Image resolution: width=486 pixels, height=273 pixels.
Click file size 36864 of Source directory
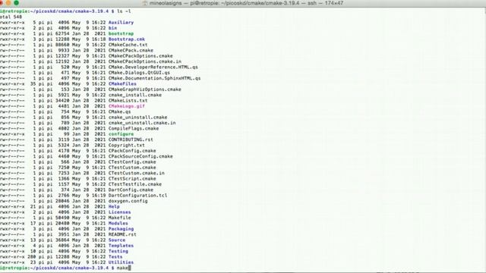click(x=62, y=240)
